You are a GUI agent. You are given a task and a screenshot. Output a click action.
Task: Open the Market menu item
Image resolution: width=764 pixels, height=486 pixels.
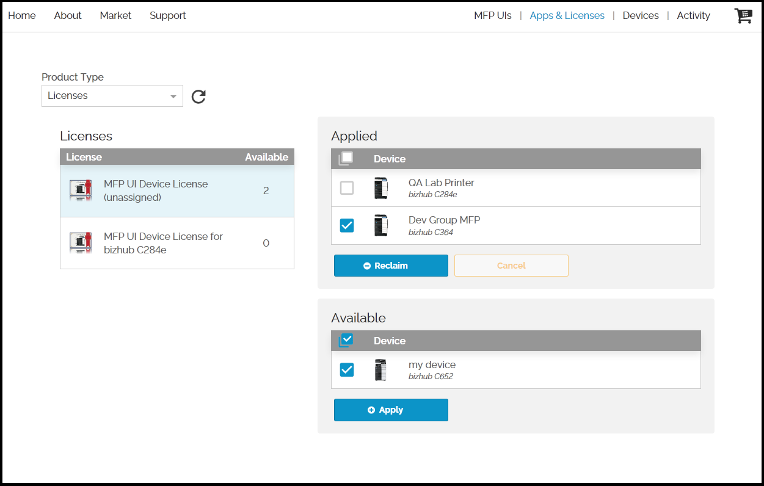click(115, 16)
